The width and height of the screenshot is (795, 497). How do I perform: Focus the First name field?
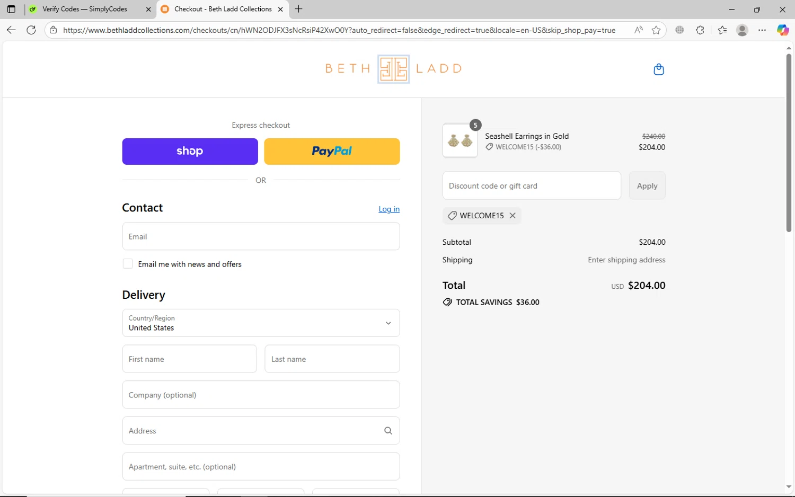click(190, 359)
